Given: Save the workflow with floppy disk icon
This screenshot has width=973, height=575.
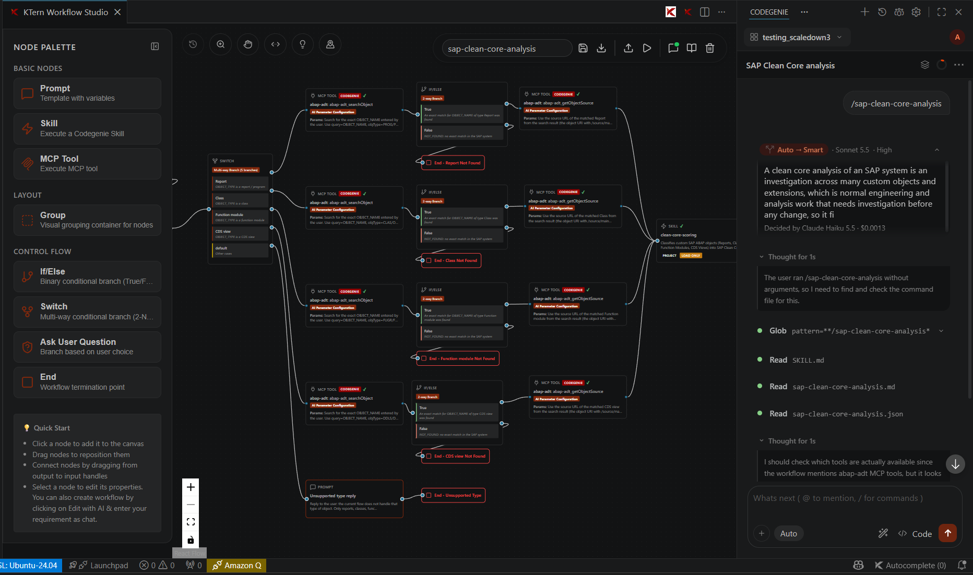Looking at the screenshot, I should pyautogui.click(x=583, y=48).
